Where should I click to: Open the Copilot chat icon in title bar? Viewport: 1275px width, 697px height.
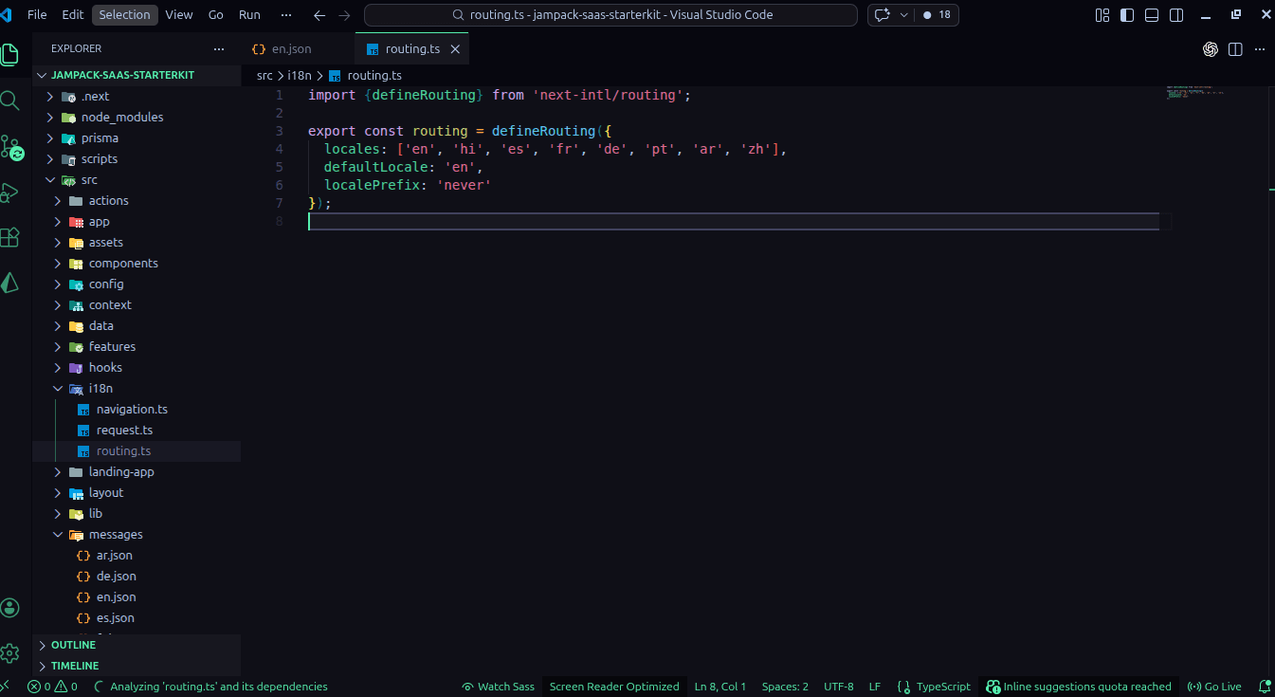coord(883,15)
